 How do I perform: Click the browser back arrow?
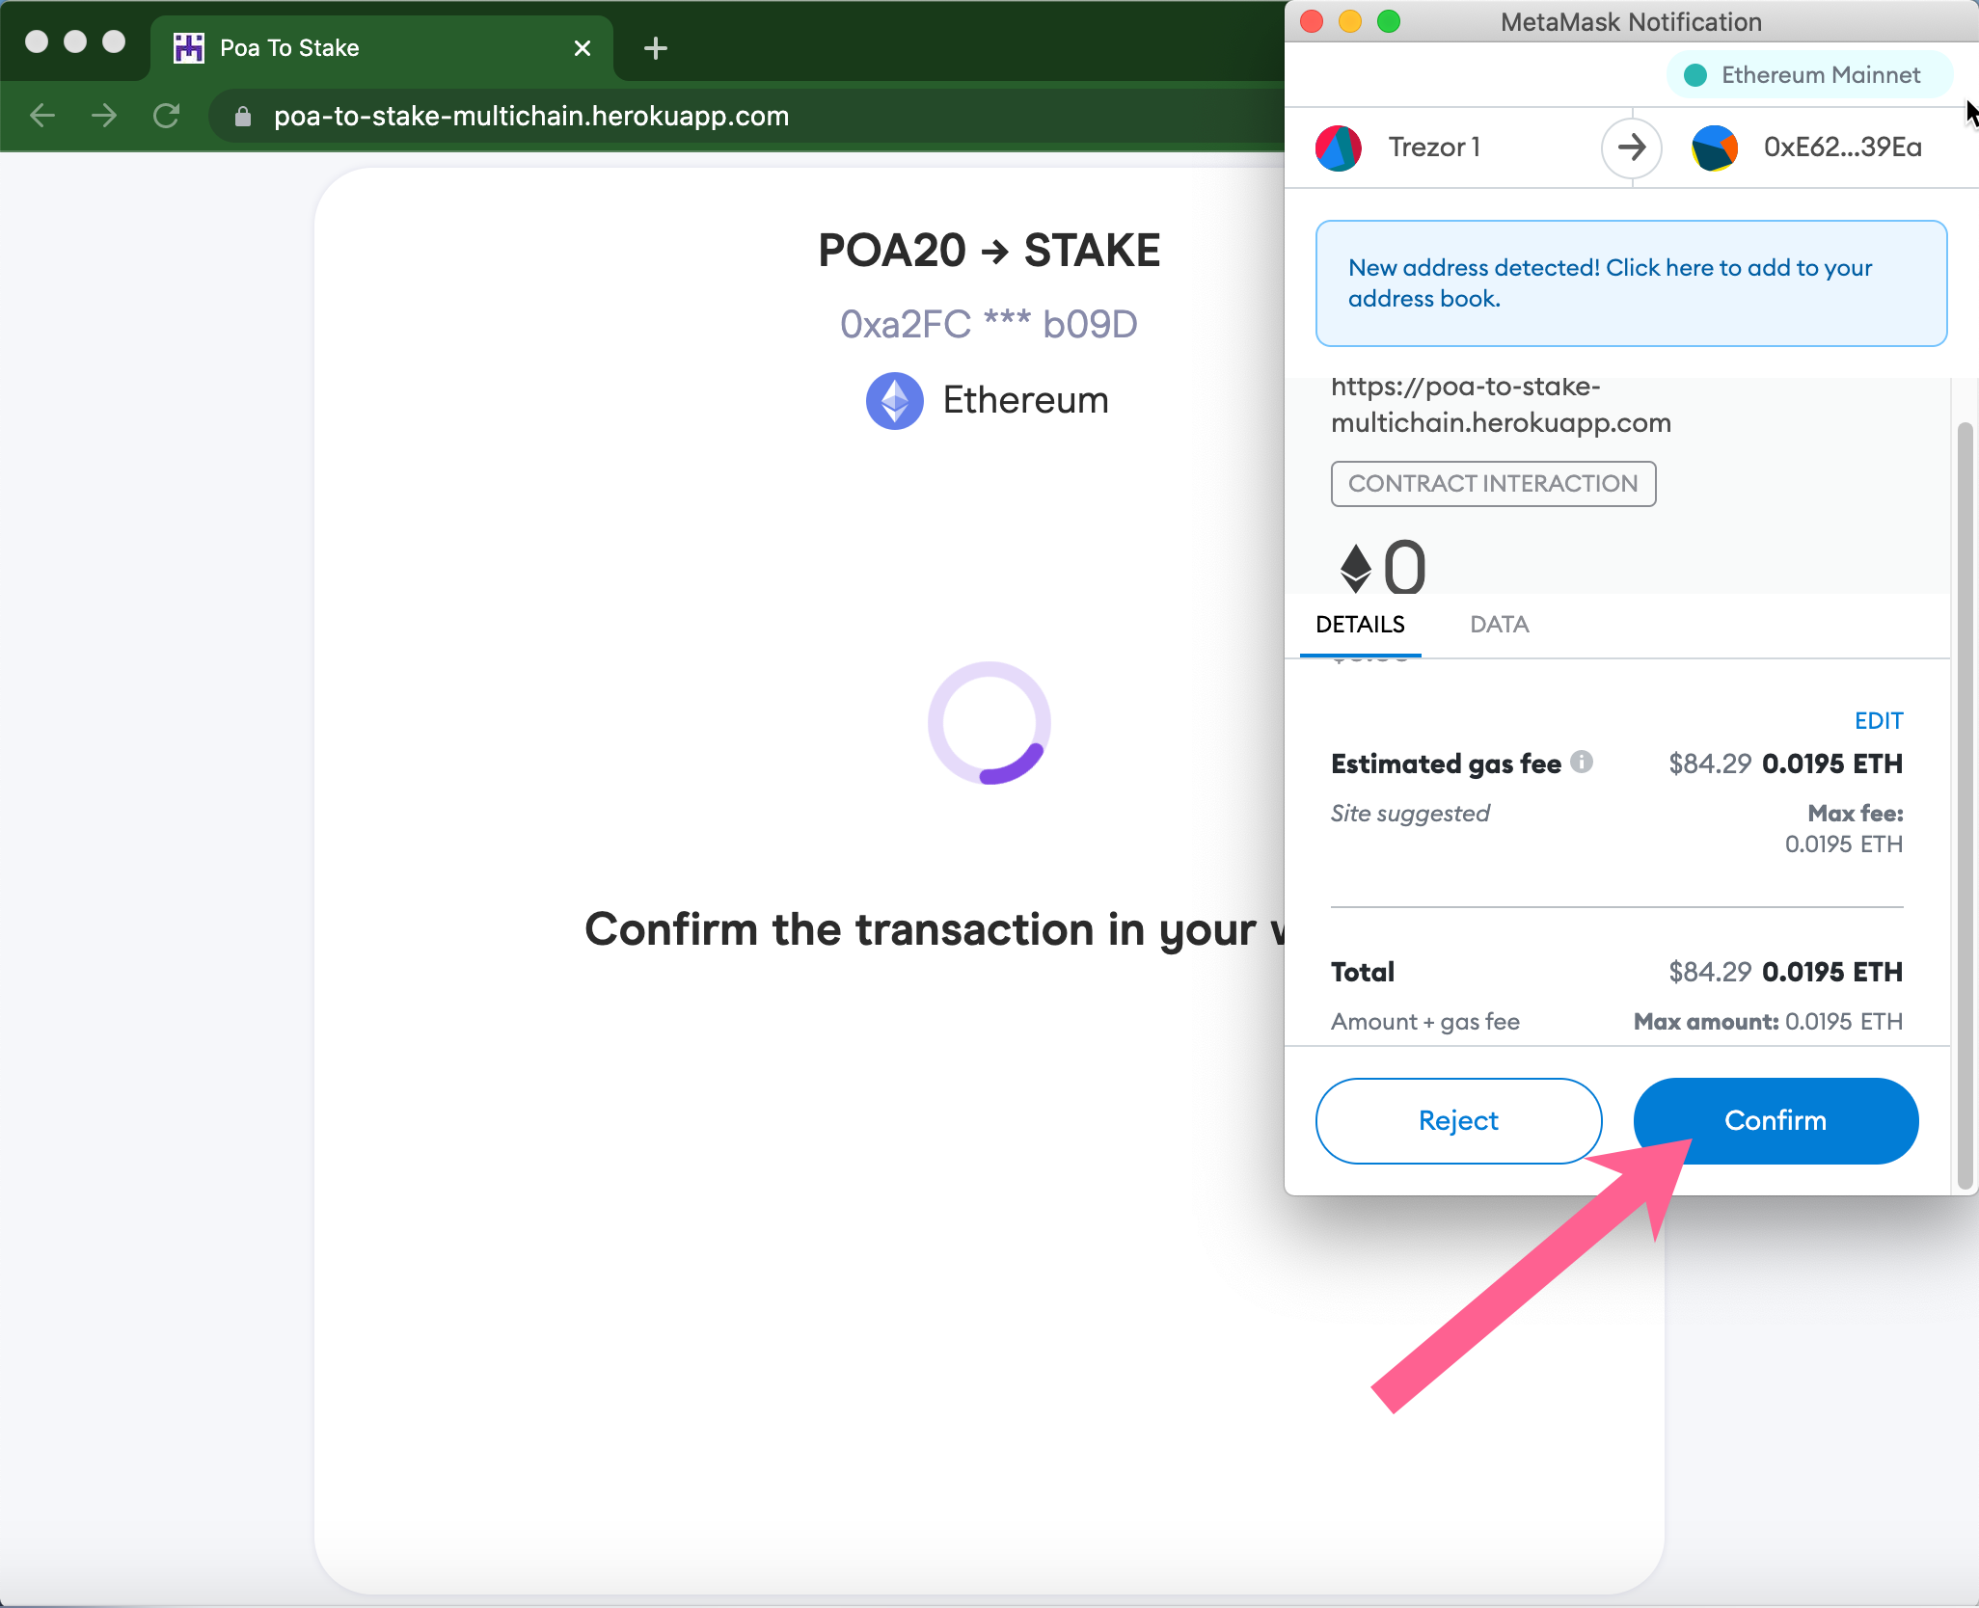[x=42, y=116]
